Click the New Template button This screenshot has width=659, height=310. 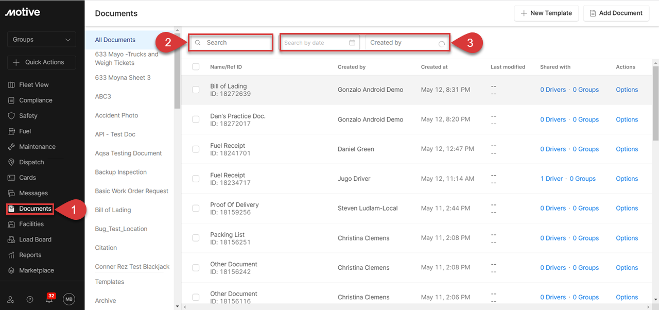coord(546,13)
